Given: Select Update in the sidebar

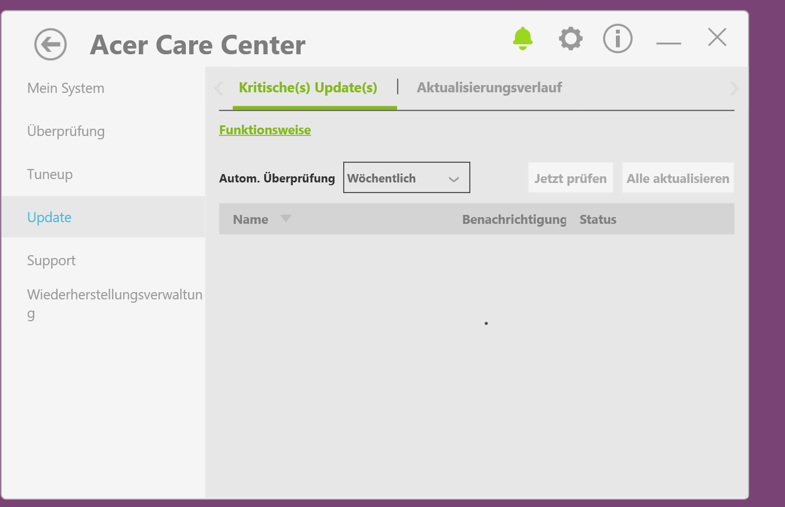Looking at the screenshot, I should pyautogui.click(x=104, y=217).
